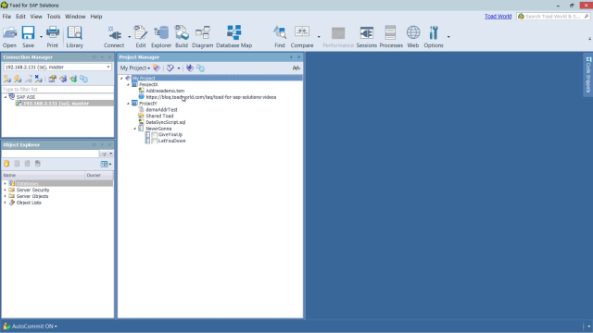Image resolution: width=593 pixels, height=333 pixels.
Task: Select the Shared Toad folder
Action: 159,116
